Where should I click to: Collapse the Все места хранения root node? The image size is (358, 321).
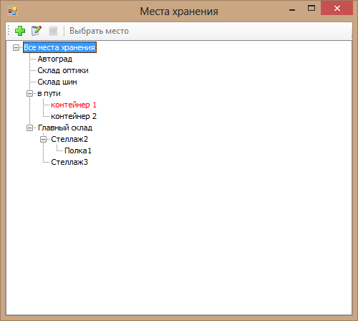point(16,47)
